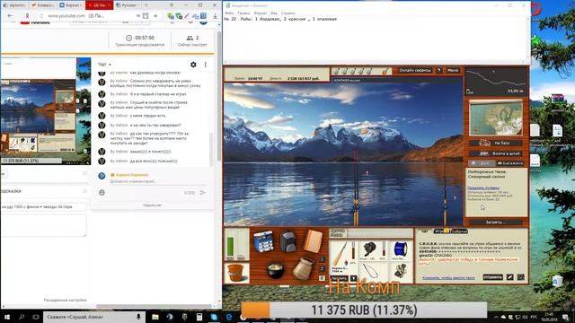The height and width of the screenshot is (323, 575).
Task: Open the gray backpack in the game
Action: tap(288, 241)
